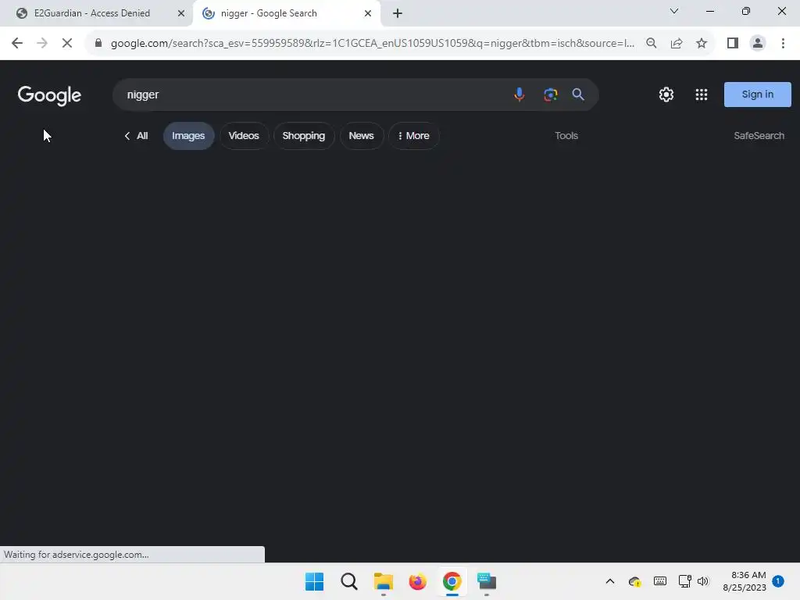Open the clock and date panel
The width and height of the screenshot is (800, 600).
(745, 581)
